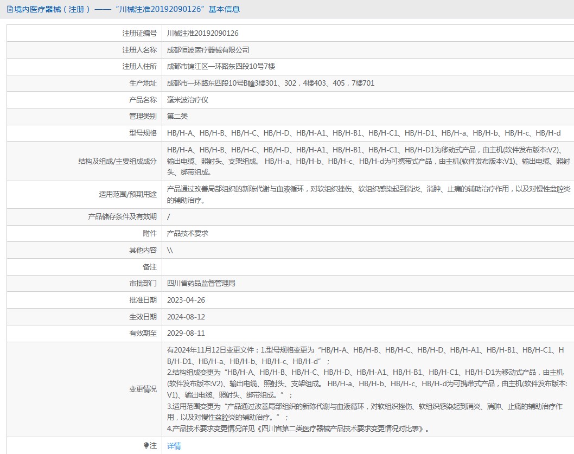This screenshot has width=574, height=454.
Task: Click the 产品名称 label
Action: [143, 100]
